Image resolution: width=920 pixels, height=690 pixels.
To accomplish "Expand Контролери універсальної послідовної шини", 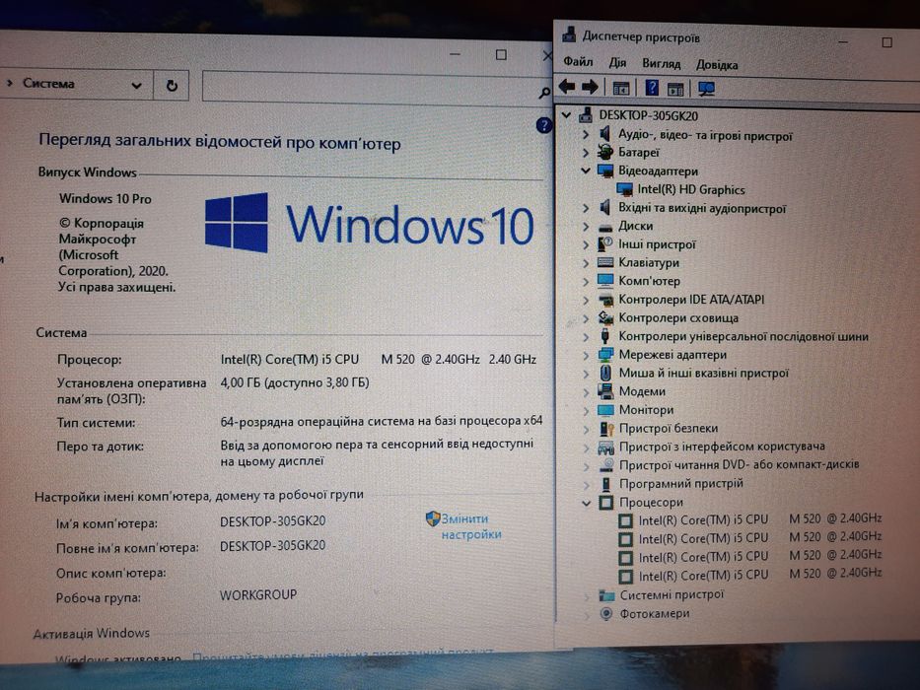I will 586,336.
